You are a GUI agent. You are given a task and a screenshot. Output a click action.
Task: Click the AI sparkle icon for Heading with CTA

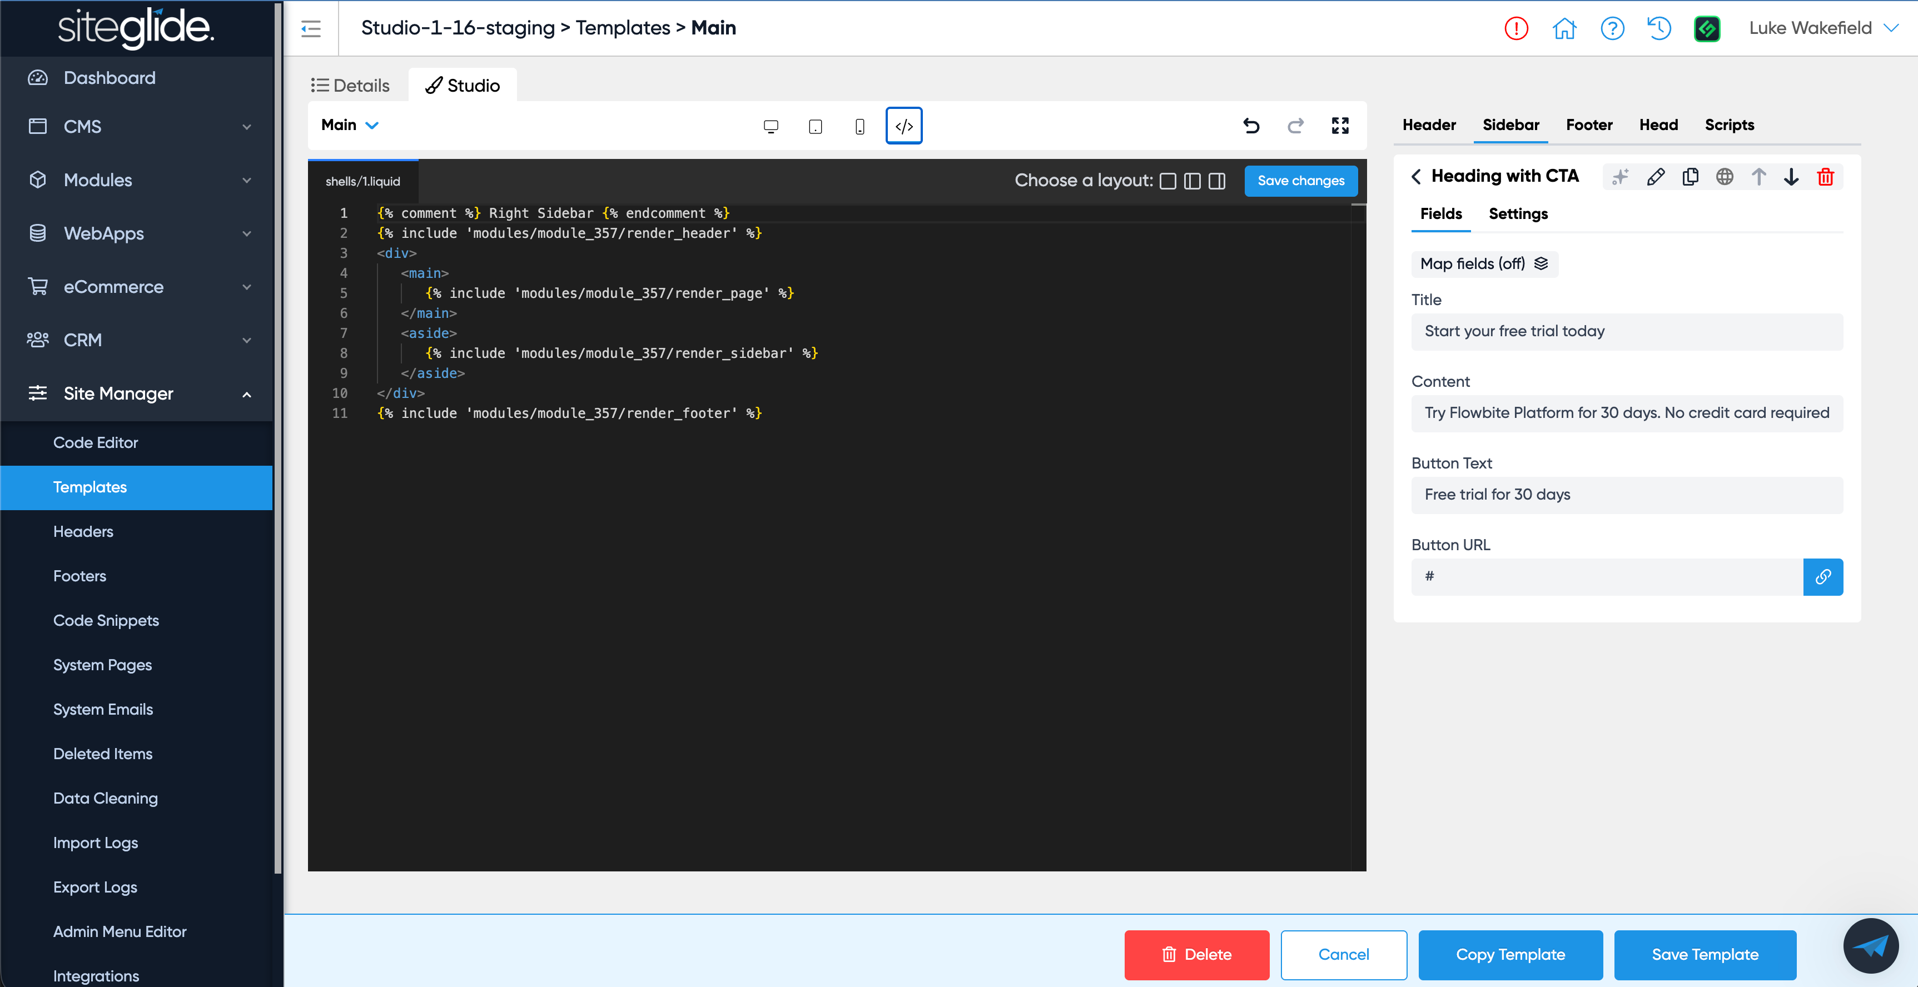tap(1620, 176)
